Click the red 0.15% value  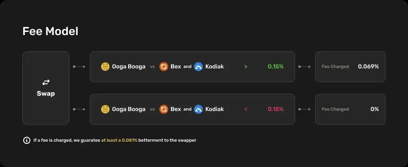275,109
